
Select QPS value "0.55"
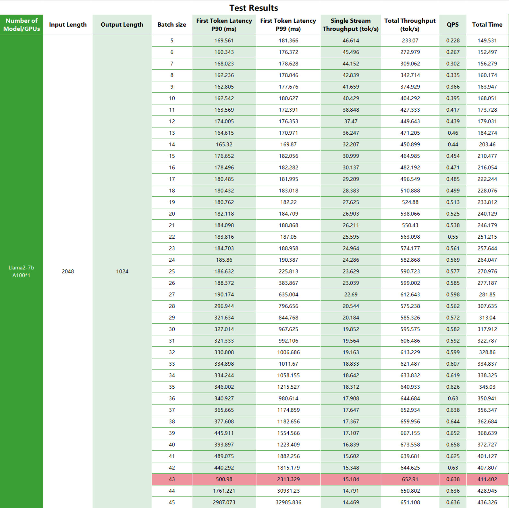pos(453,237)
